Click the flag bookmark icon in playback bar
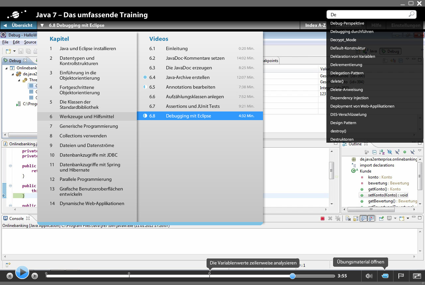425x285 pixels. (401, 276)
